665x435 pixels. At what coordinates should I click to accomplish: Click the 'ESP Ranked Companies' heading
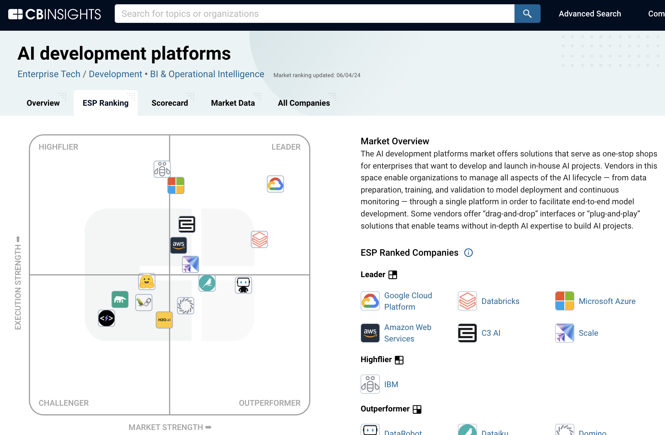coord(409,253)
